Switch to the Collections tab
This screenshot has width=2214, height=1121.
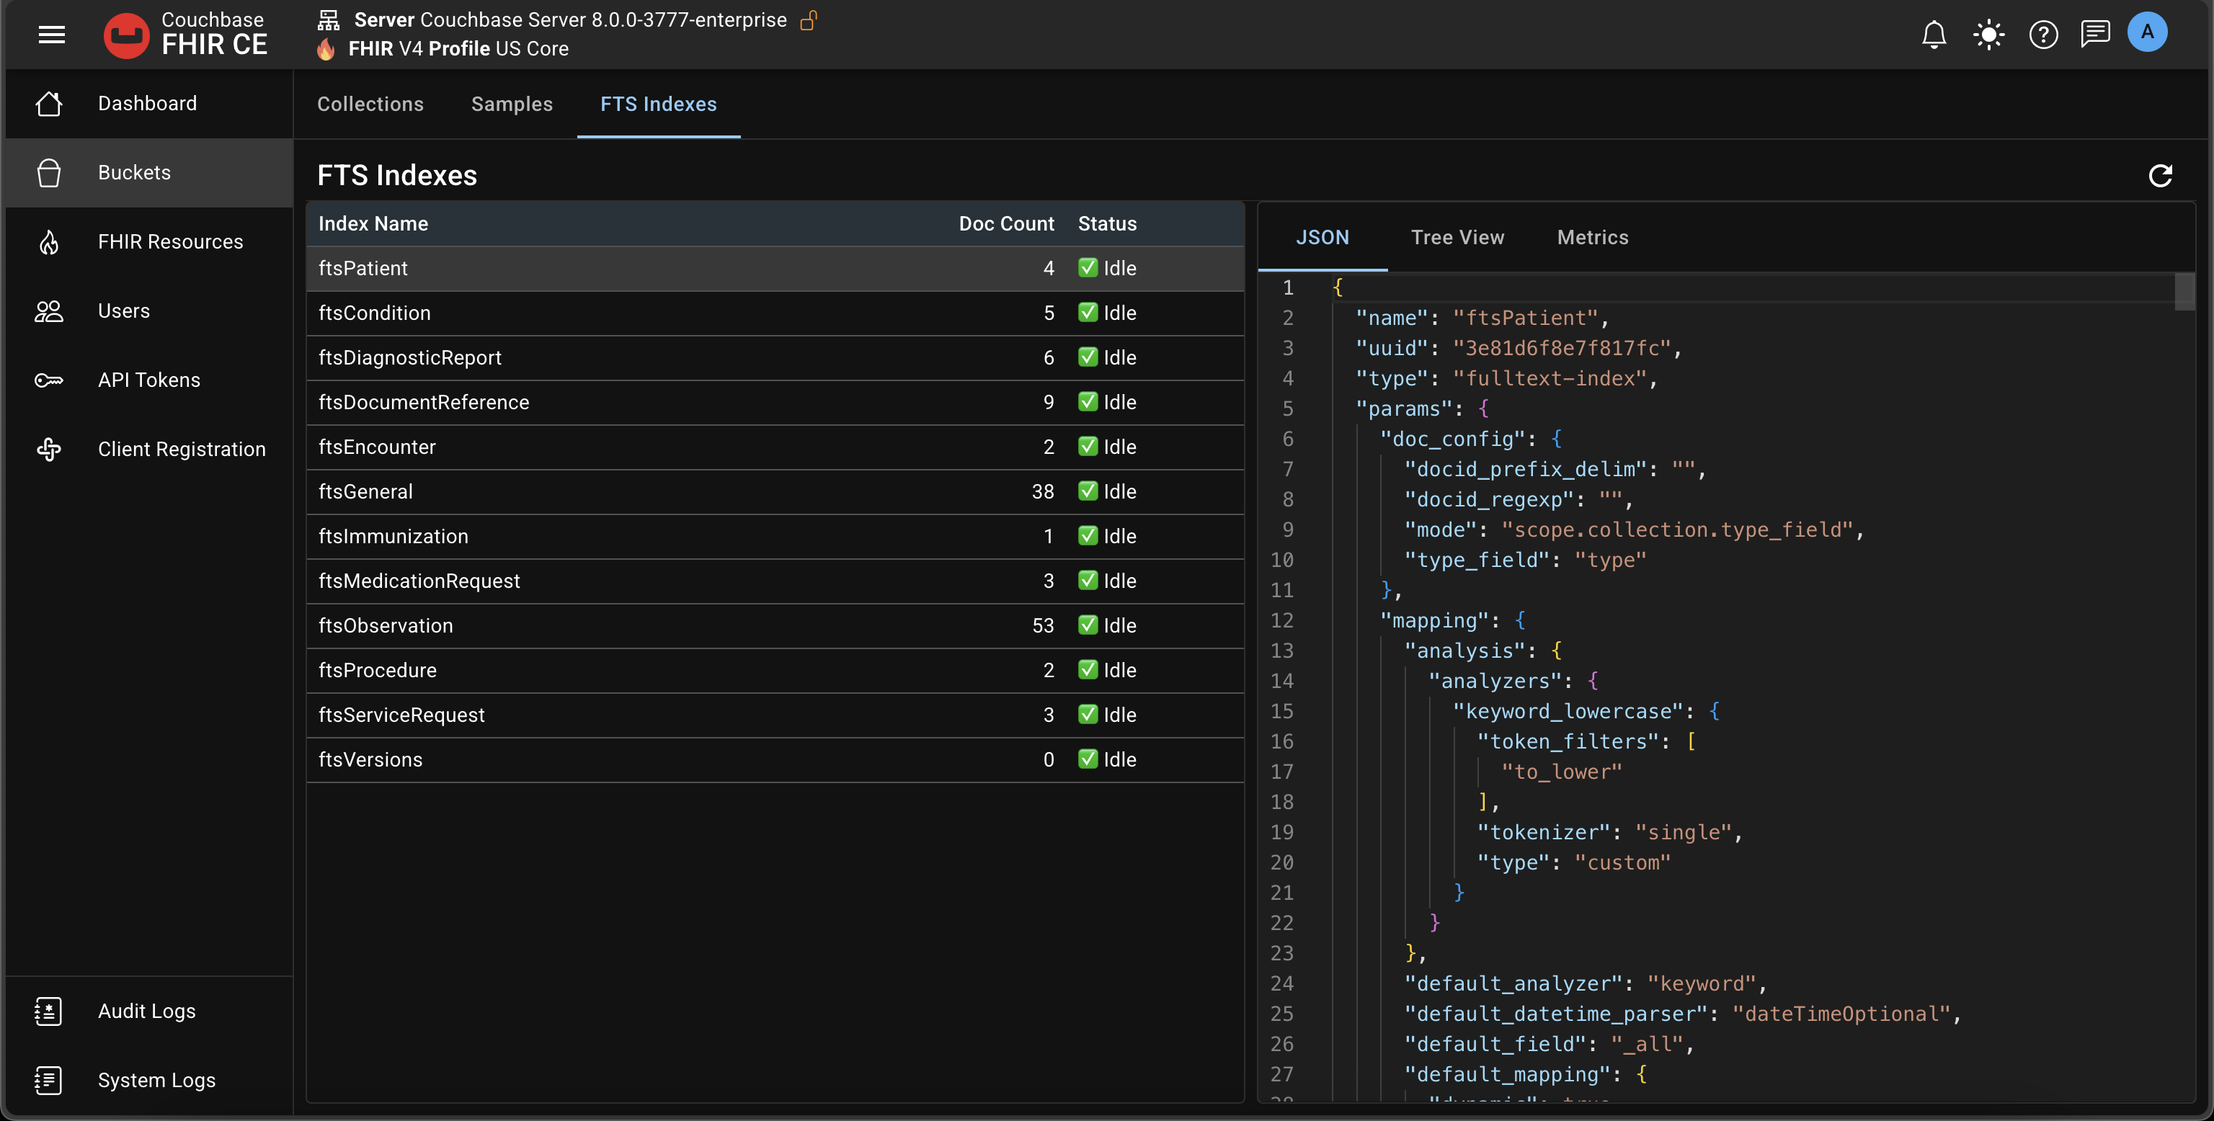click(x=370, y=104)
